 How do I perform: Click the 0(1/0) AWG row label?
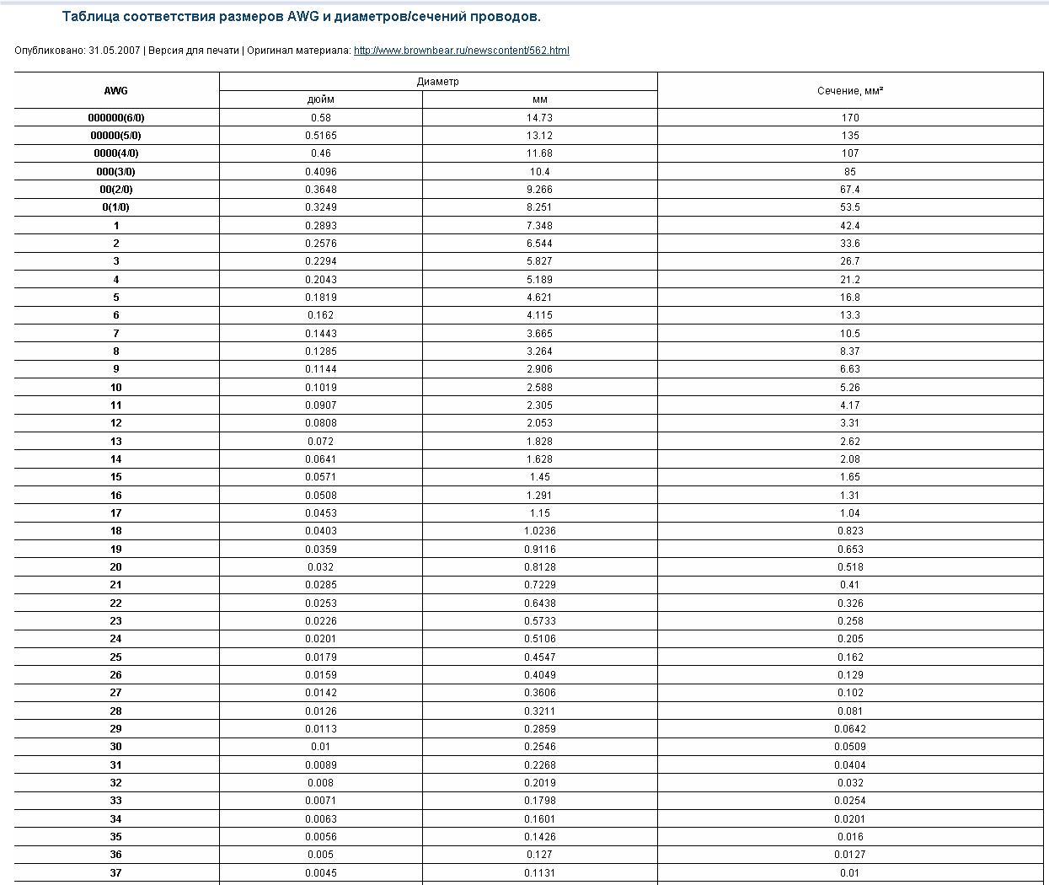pyautogui.click(x=116, y=207)
